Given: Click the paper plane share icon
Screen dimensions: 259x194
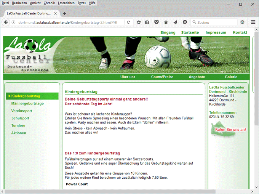Looking at the screenshot, I should (175, 22).
